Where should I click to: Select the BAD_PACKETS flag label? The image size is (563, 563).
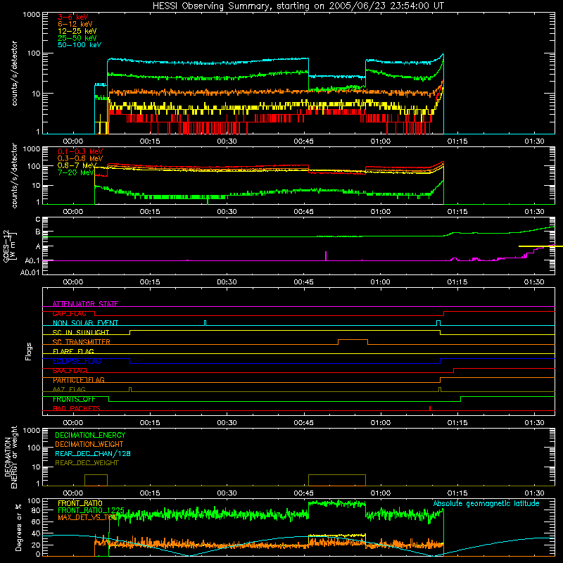(76, 409)
